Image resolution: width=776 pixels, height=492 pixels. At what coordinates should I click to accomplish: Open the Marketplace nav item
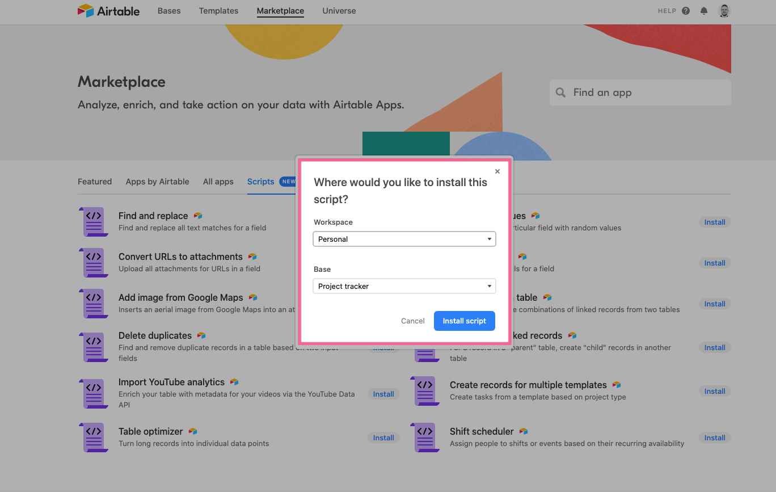(280, 11)
